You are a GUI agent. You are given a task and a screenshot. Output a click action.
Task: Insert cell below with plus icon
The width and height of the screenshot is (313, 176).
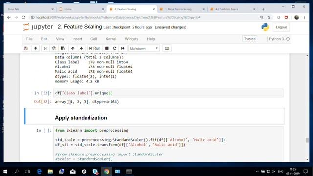[36, 48]
